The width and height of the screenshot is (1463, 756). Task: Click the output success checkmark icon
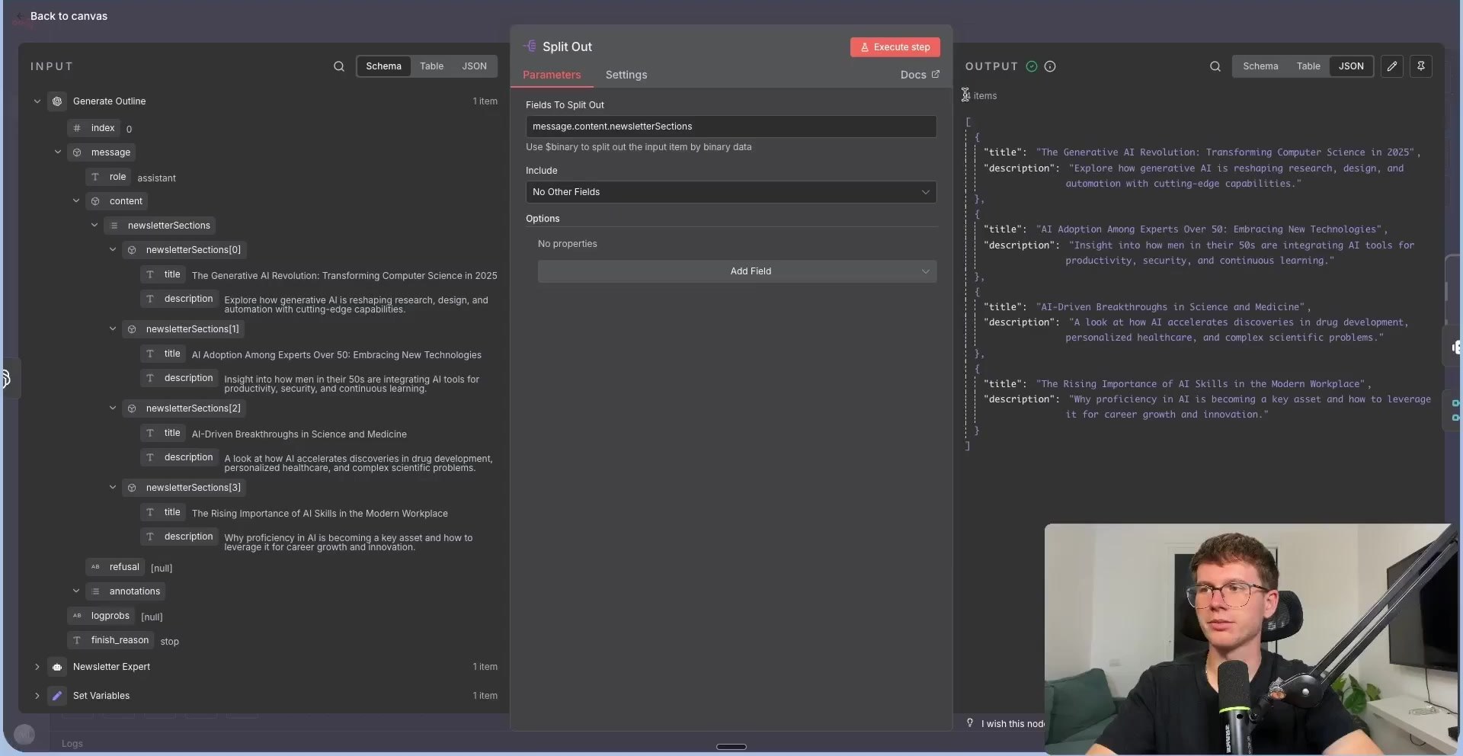pos(1032,66)
